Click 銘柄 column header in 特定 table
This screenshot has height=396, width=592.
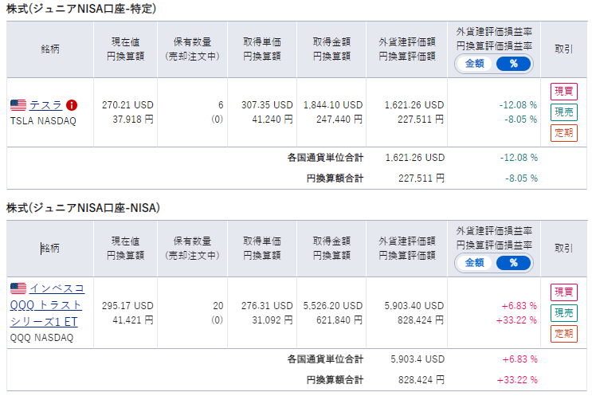coord(50,49)
